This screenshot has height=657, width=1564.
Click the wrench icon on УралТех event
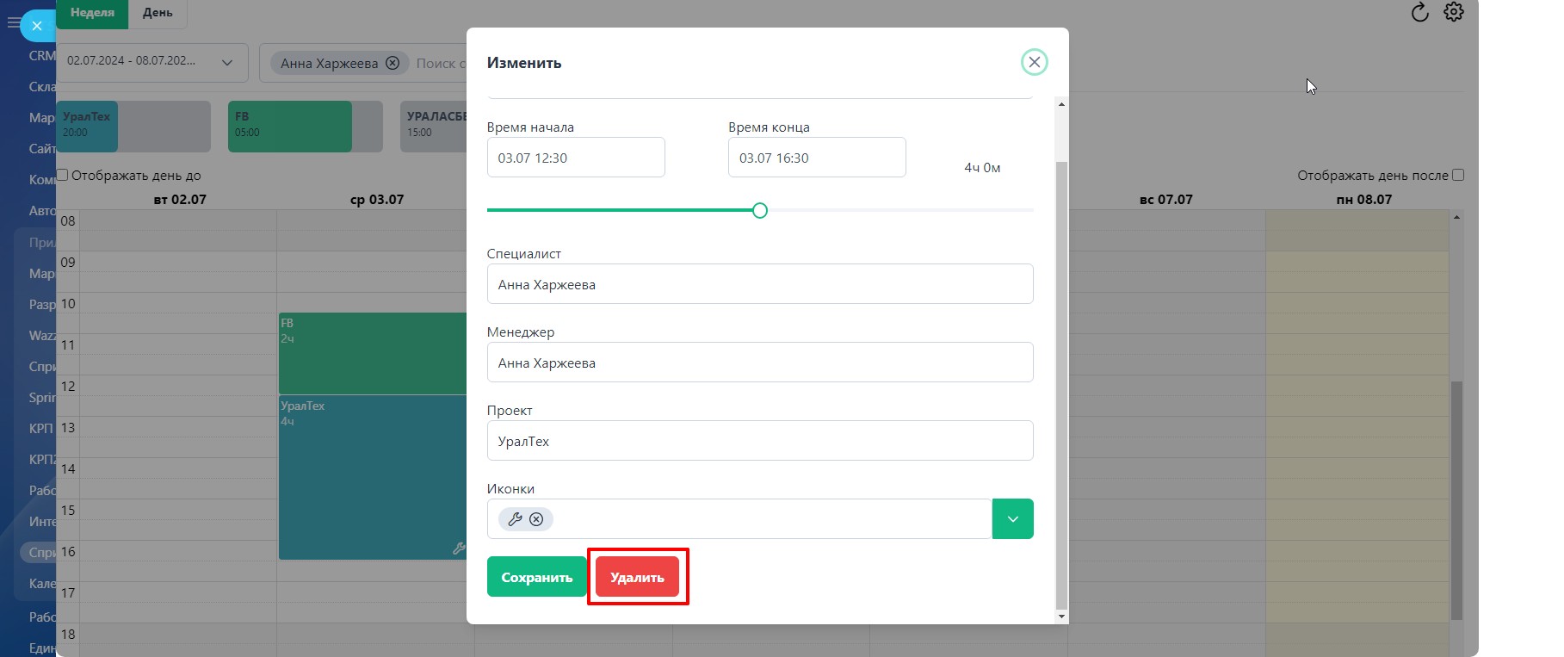tap(459, 549)
